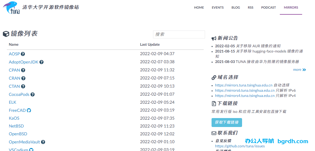The width and height of the screenshot is (315, 151).
Task: Expand news with the 'more' link
Action: click(299, 70)
